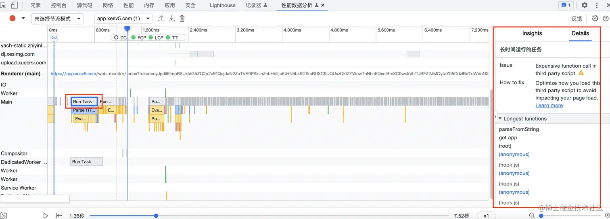Open the messages badge showing 1

pos(566,5)
